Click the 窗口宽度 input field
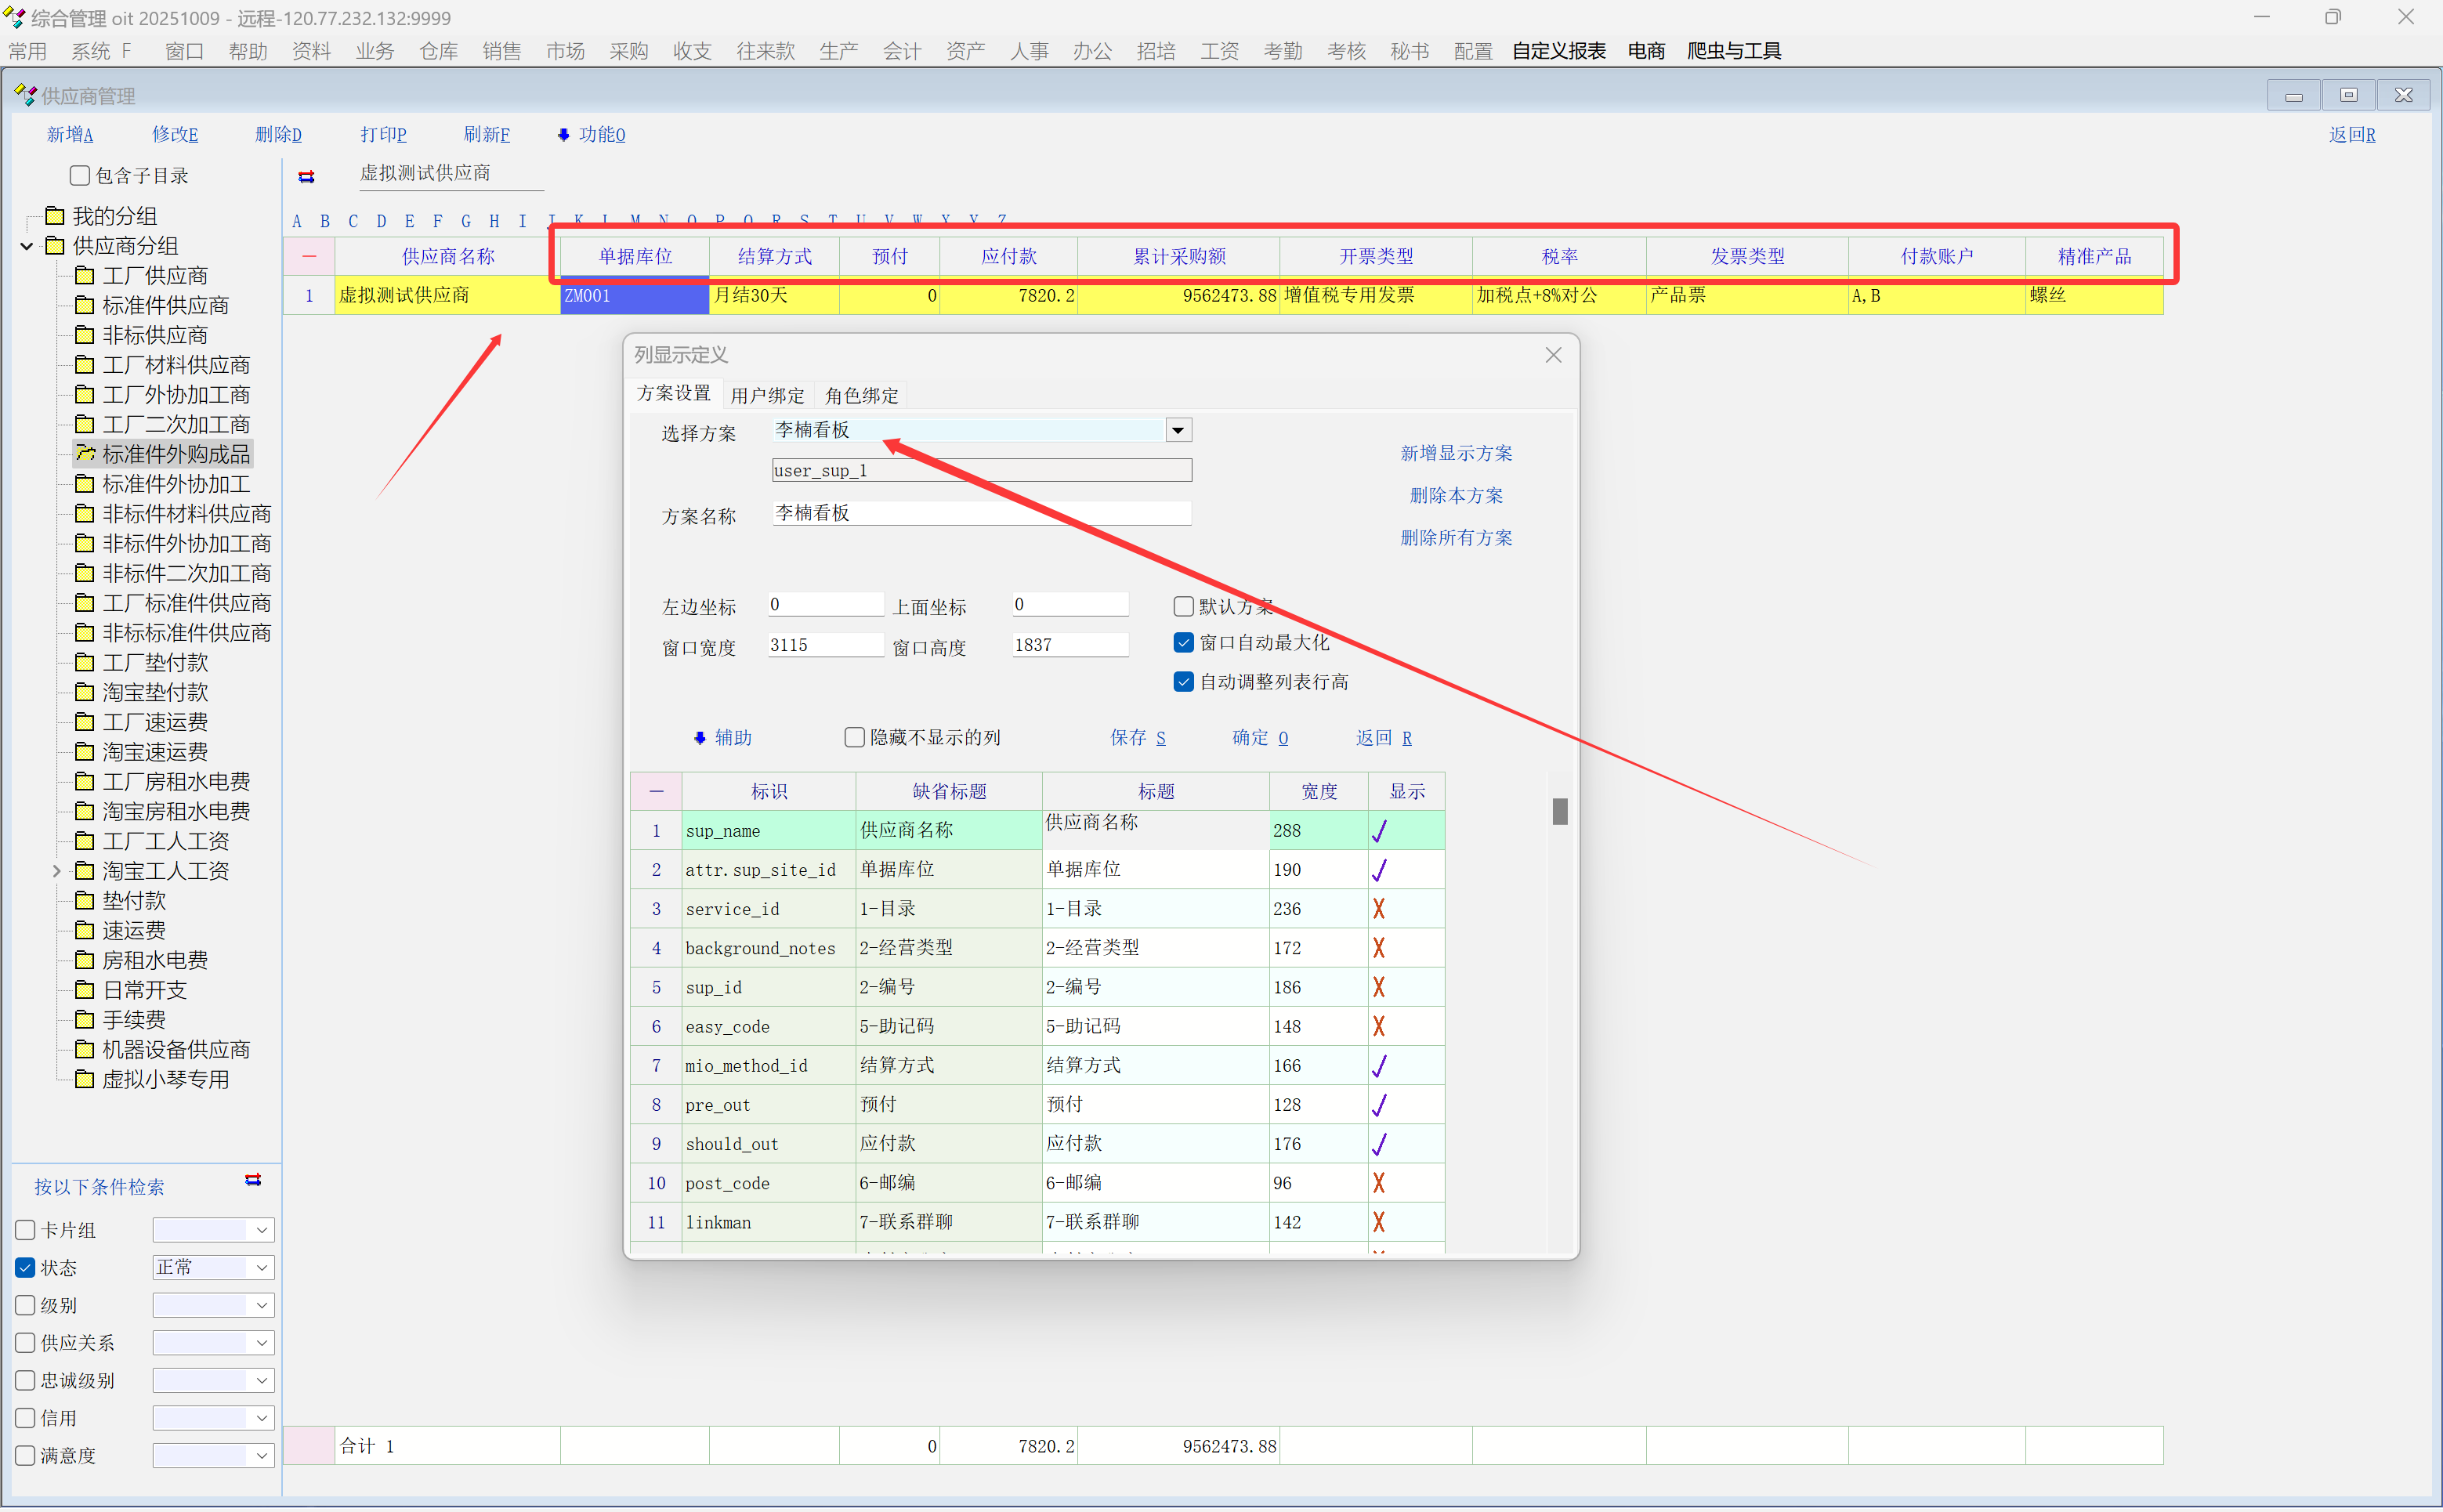The image size is (2443, 1512). 824,646
